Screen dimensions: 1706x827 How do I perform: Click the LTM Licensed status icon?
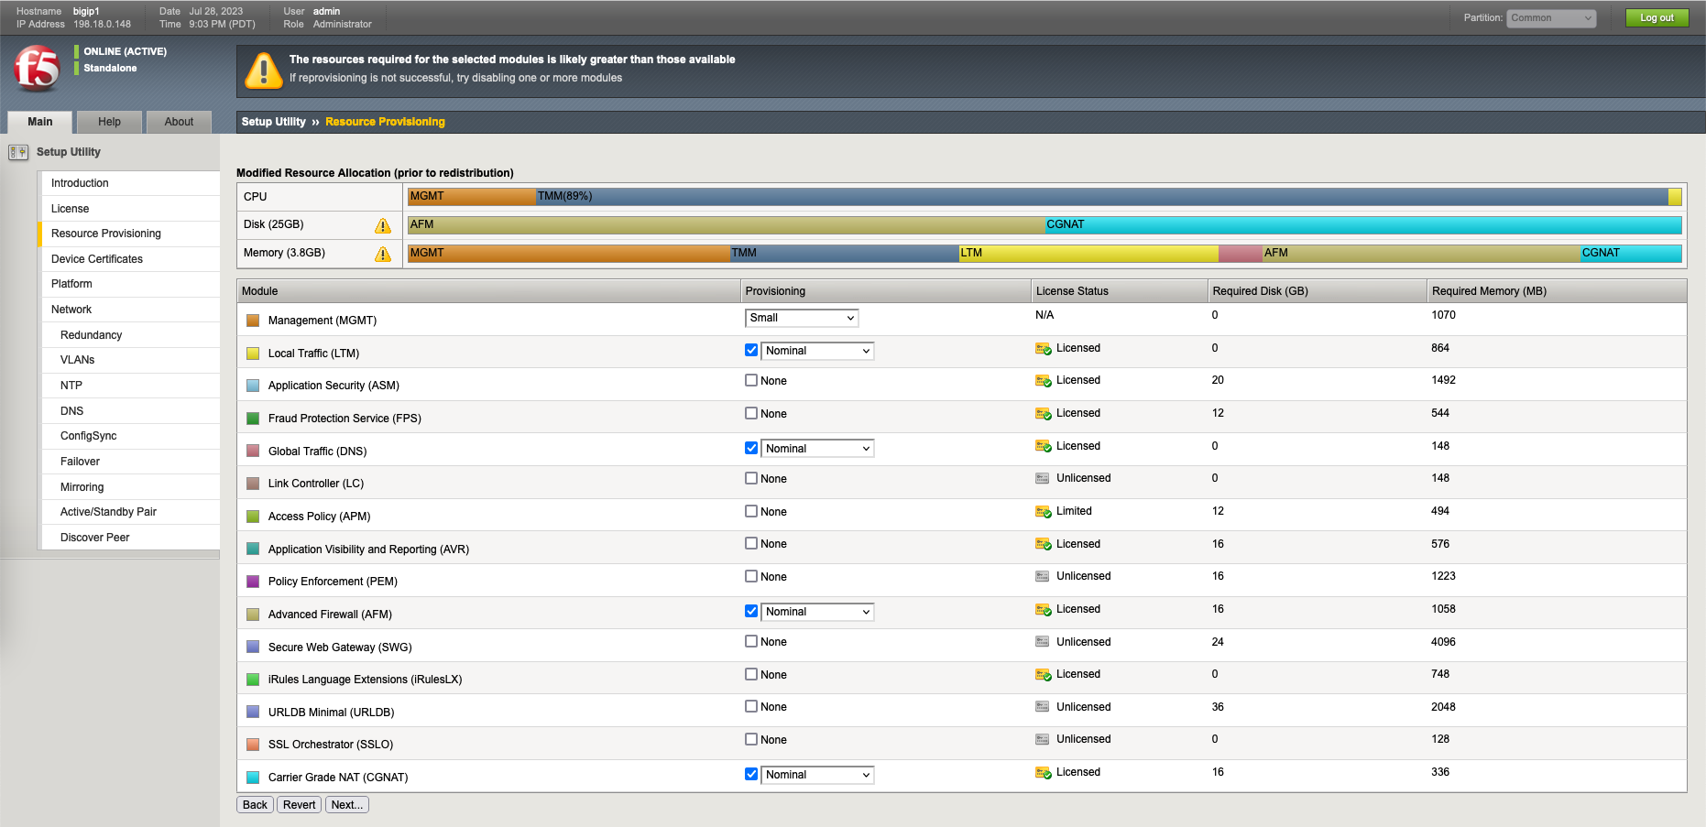(1043, 349)
